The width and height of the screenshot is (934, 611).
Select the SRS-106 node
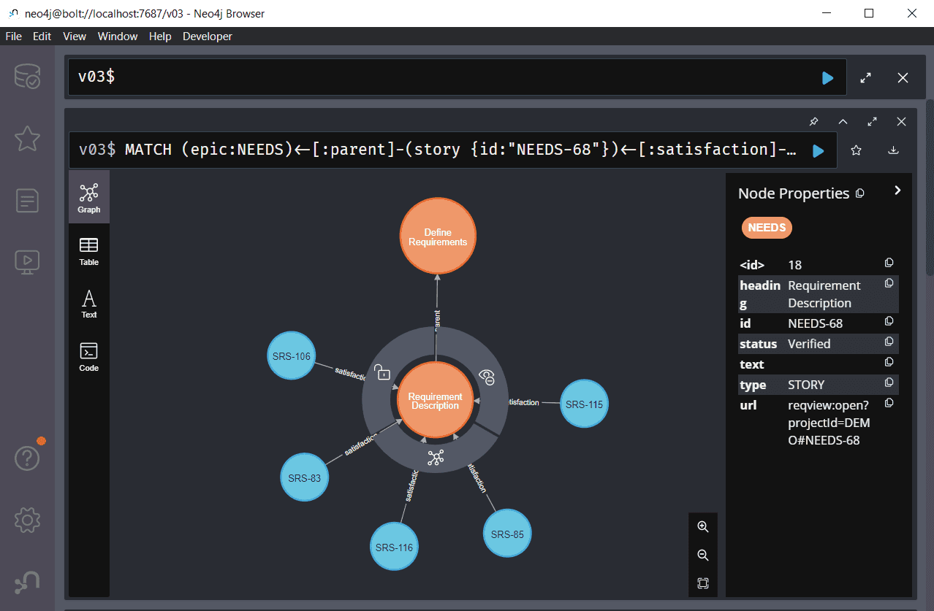click(292, 356)
